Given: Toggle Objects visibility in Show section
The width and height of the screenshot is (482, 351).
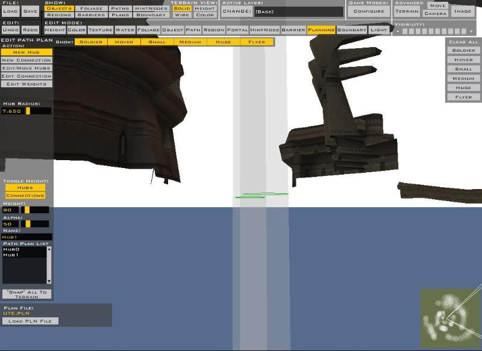Looking at the screenshot, I should [59, 8].
